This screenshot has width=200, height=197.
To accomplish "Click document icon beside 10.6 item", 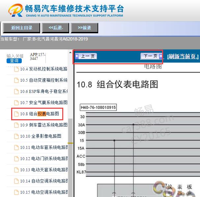I will coord(16,92).
